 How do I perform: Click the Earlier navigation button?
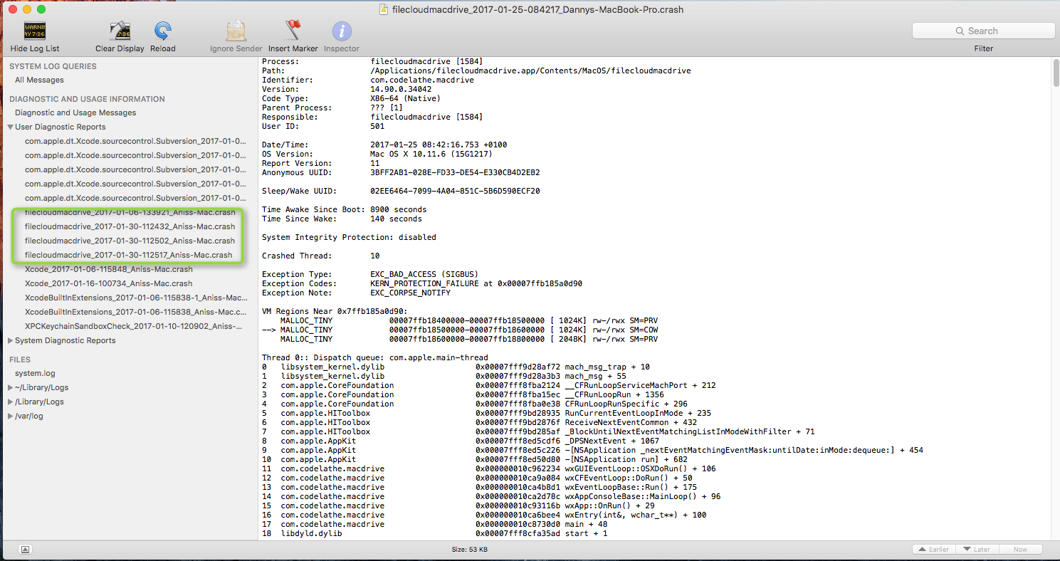tap(934, 549)
